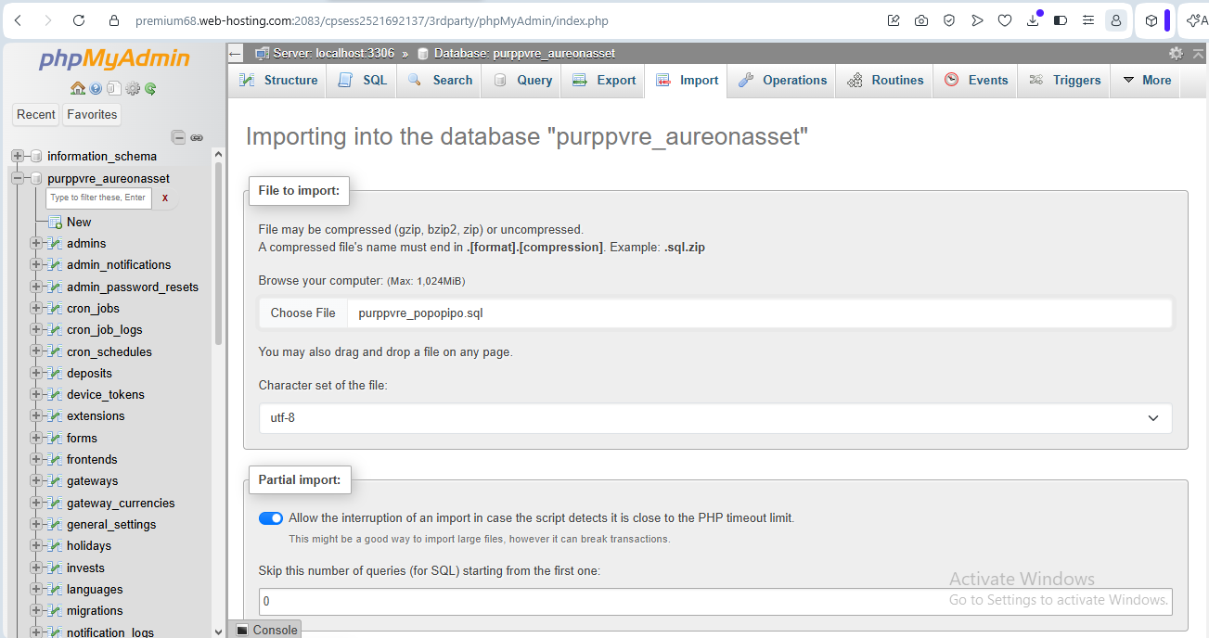Expand the languages table node
1209x638 pixels.
(x=36, y=589)
